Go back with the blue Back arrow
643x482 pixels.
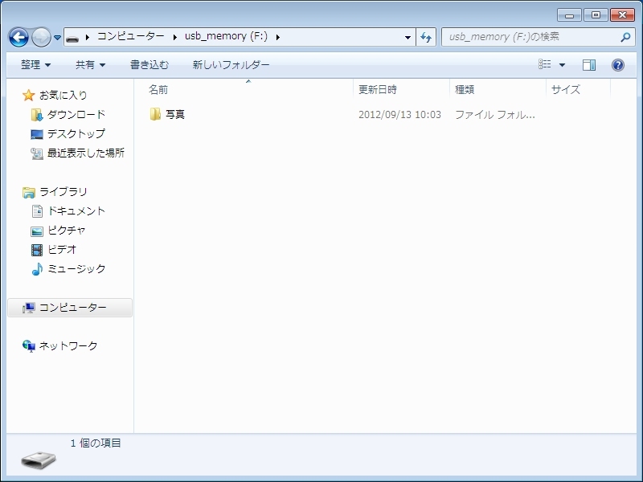[x=18, y=38]
